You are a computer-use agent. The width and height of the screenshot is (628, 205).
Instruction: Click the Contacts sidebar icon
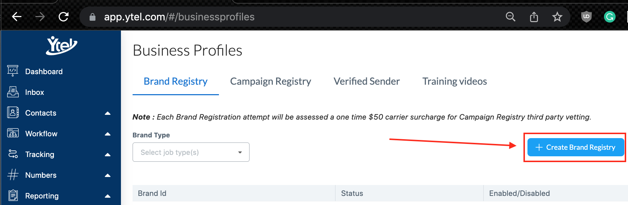click(x=13, y=113)
